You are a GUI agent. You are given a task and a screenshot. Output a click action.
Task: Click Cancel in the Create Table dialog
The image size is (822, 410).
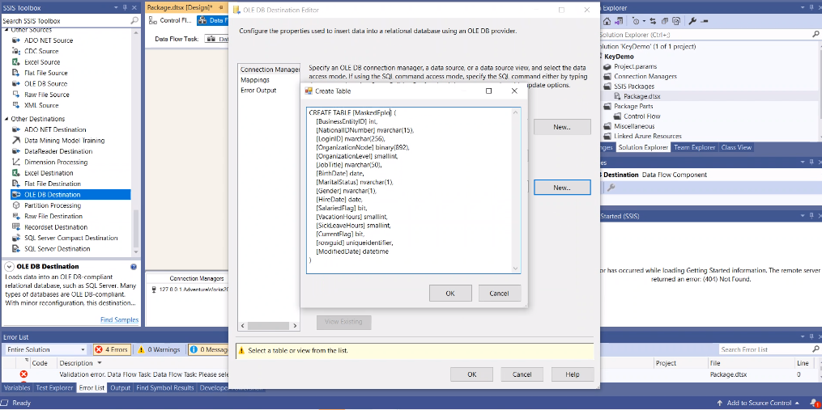(499, 294)
